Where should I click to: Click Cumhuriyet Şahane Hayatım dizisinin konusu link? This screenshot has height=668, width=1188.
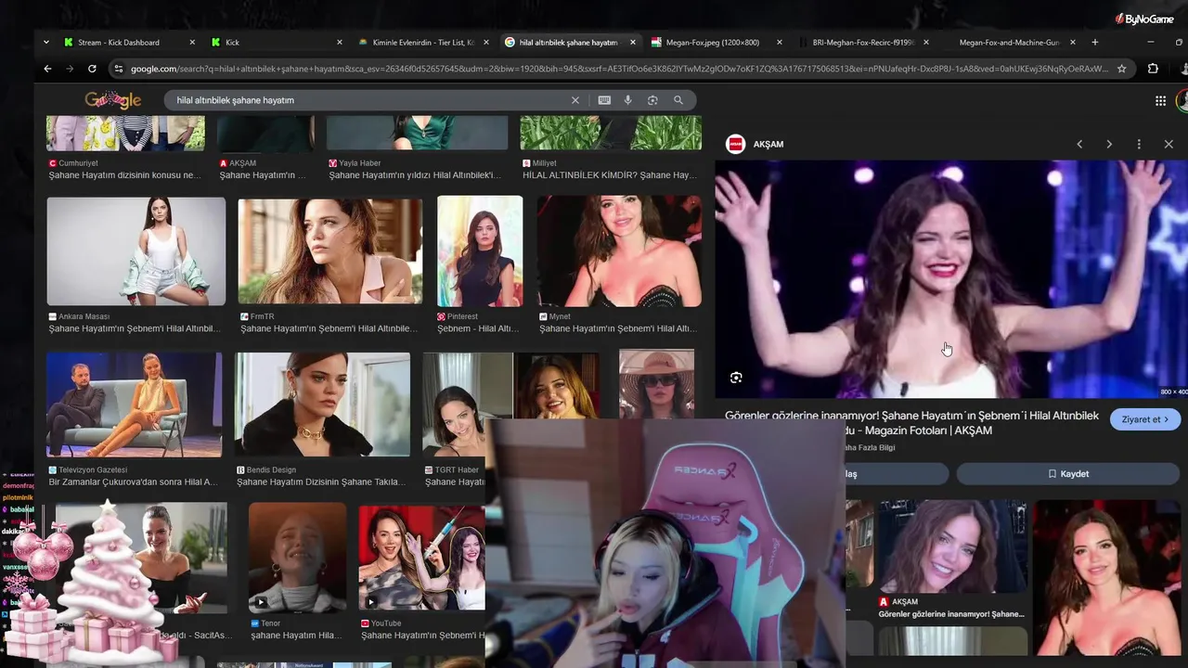[x=124, y=175]
